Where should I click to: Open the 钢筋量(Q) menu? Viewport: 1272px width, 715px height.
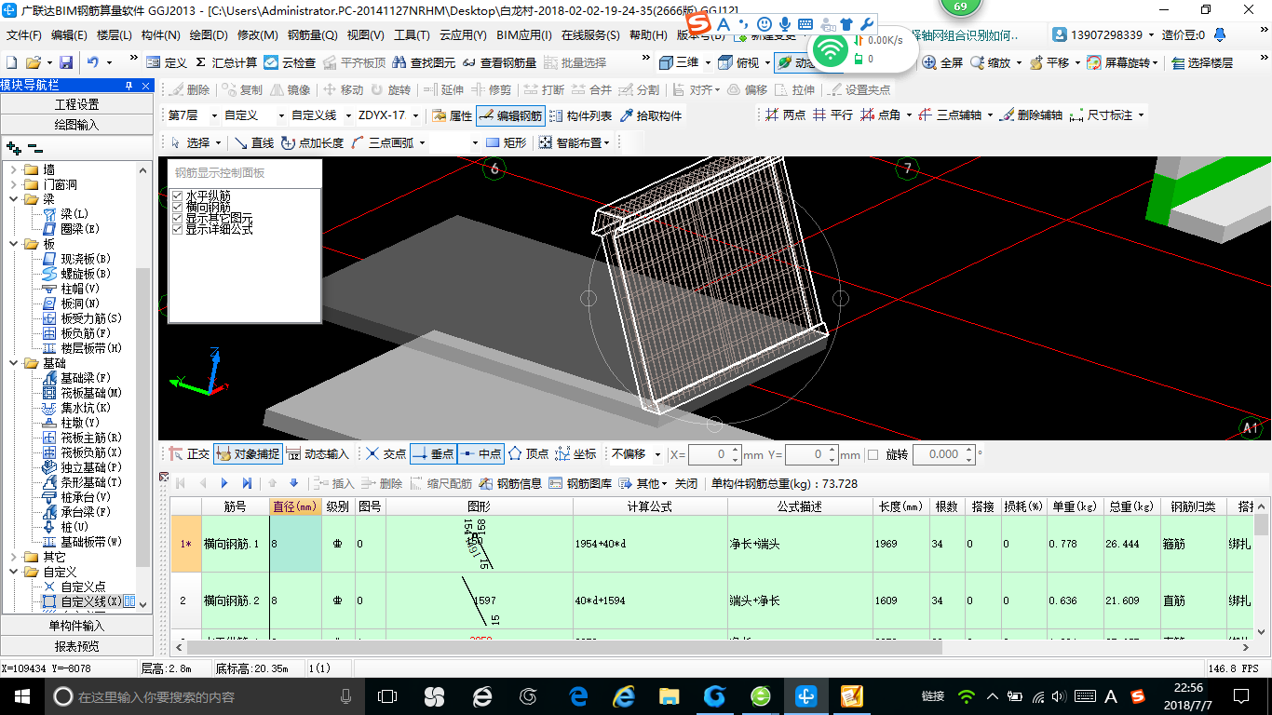(312, 35)
